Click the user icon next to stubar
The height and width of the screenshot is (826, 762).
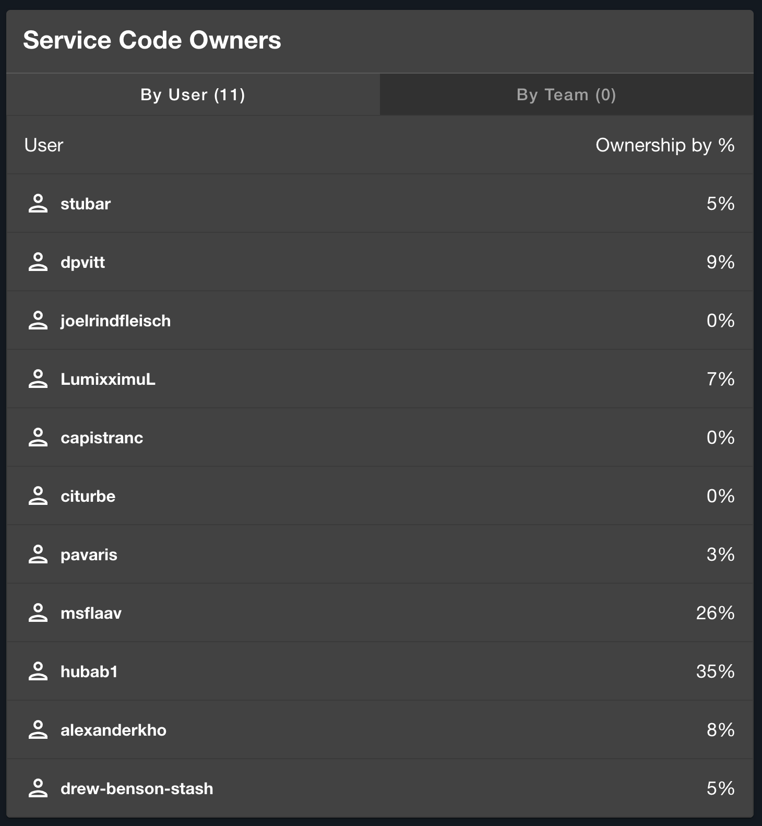tap(38, 204)
